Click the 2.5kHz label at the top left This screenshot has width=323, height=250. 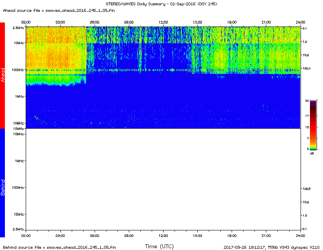click(x=18, y=27)
